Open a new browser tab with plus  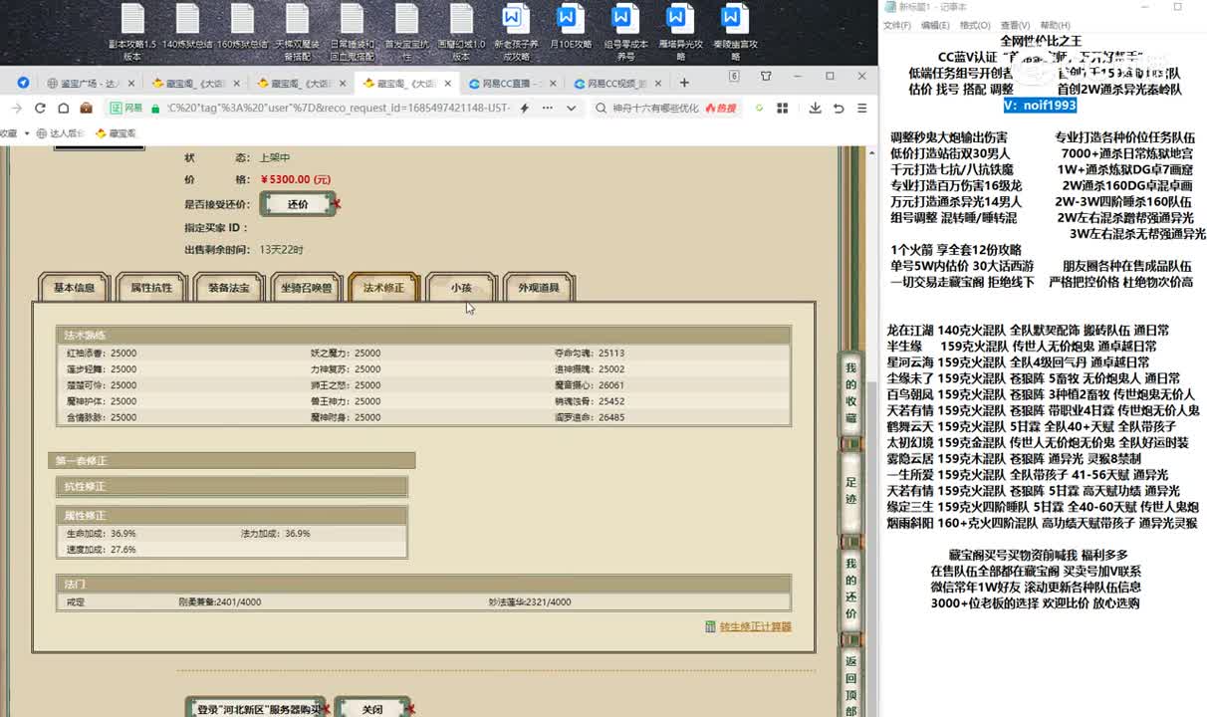pos(684,83)
